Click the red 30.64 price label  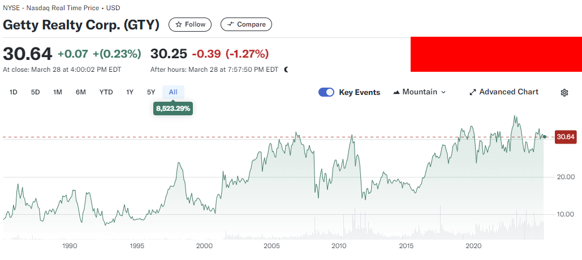[565, 137]
